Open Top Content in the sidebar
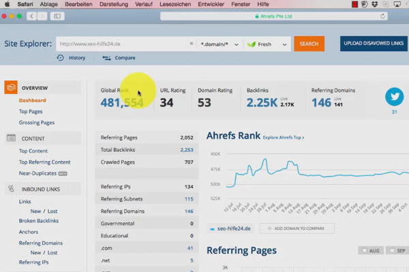This screenshot has height=272, width=409. click(33, 151)
